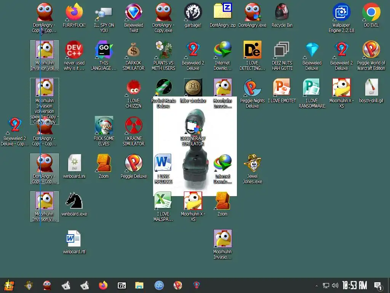390x293 pixels.
Task: Open File Explorer from the taskbar
Action: click(x=139, y=285)
